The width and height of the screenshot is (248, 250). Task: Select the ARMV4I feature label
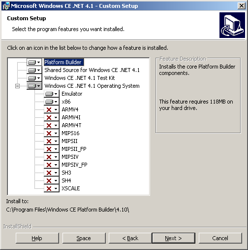tap(71, 117)
